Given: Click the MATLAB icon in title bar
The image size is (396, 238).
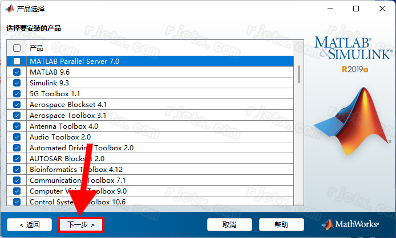Looking at the screenshot, I should 10,9.
